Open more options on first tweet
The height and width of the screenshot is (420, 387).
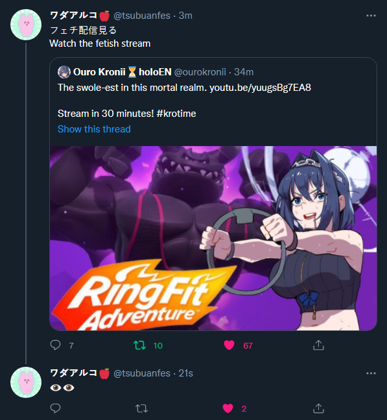(371, 16)
